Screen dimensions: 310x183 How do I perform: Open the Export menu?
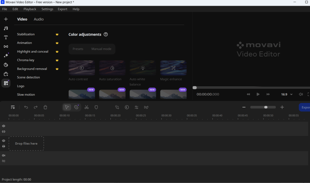pos(62,9)
